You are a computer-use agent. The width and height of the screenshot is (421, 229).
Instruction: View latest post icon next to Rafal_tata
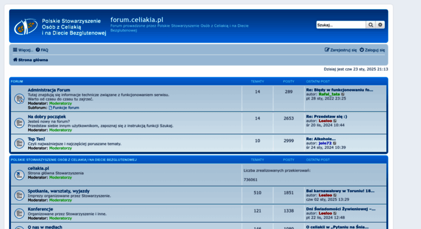tap(343, 94)
